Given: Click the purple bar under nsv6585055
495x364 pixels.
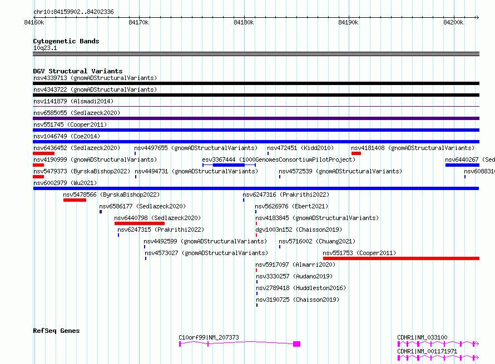Looking at the screenshot, I should coord(256,118).
